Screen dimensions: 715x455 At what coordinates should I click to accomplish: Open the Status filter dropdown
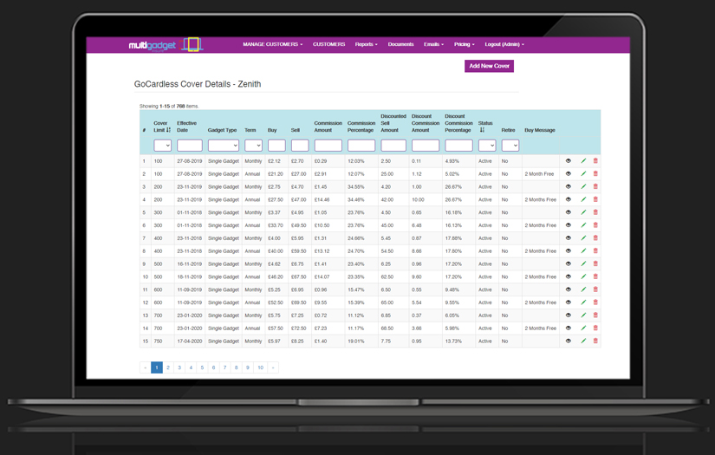tap(487, 146)
